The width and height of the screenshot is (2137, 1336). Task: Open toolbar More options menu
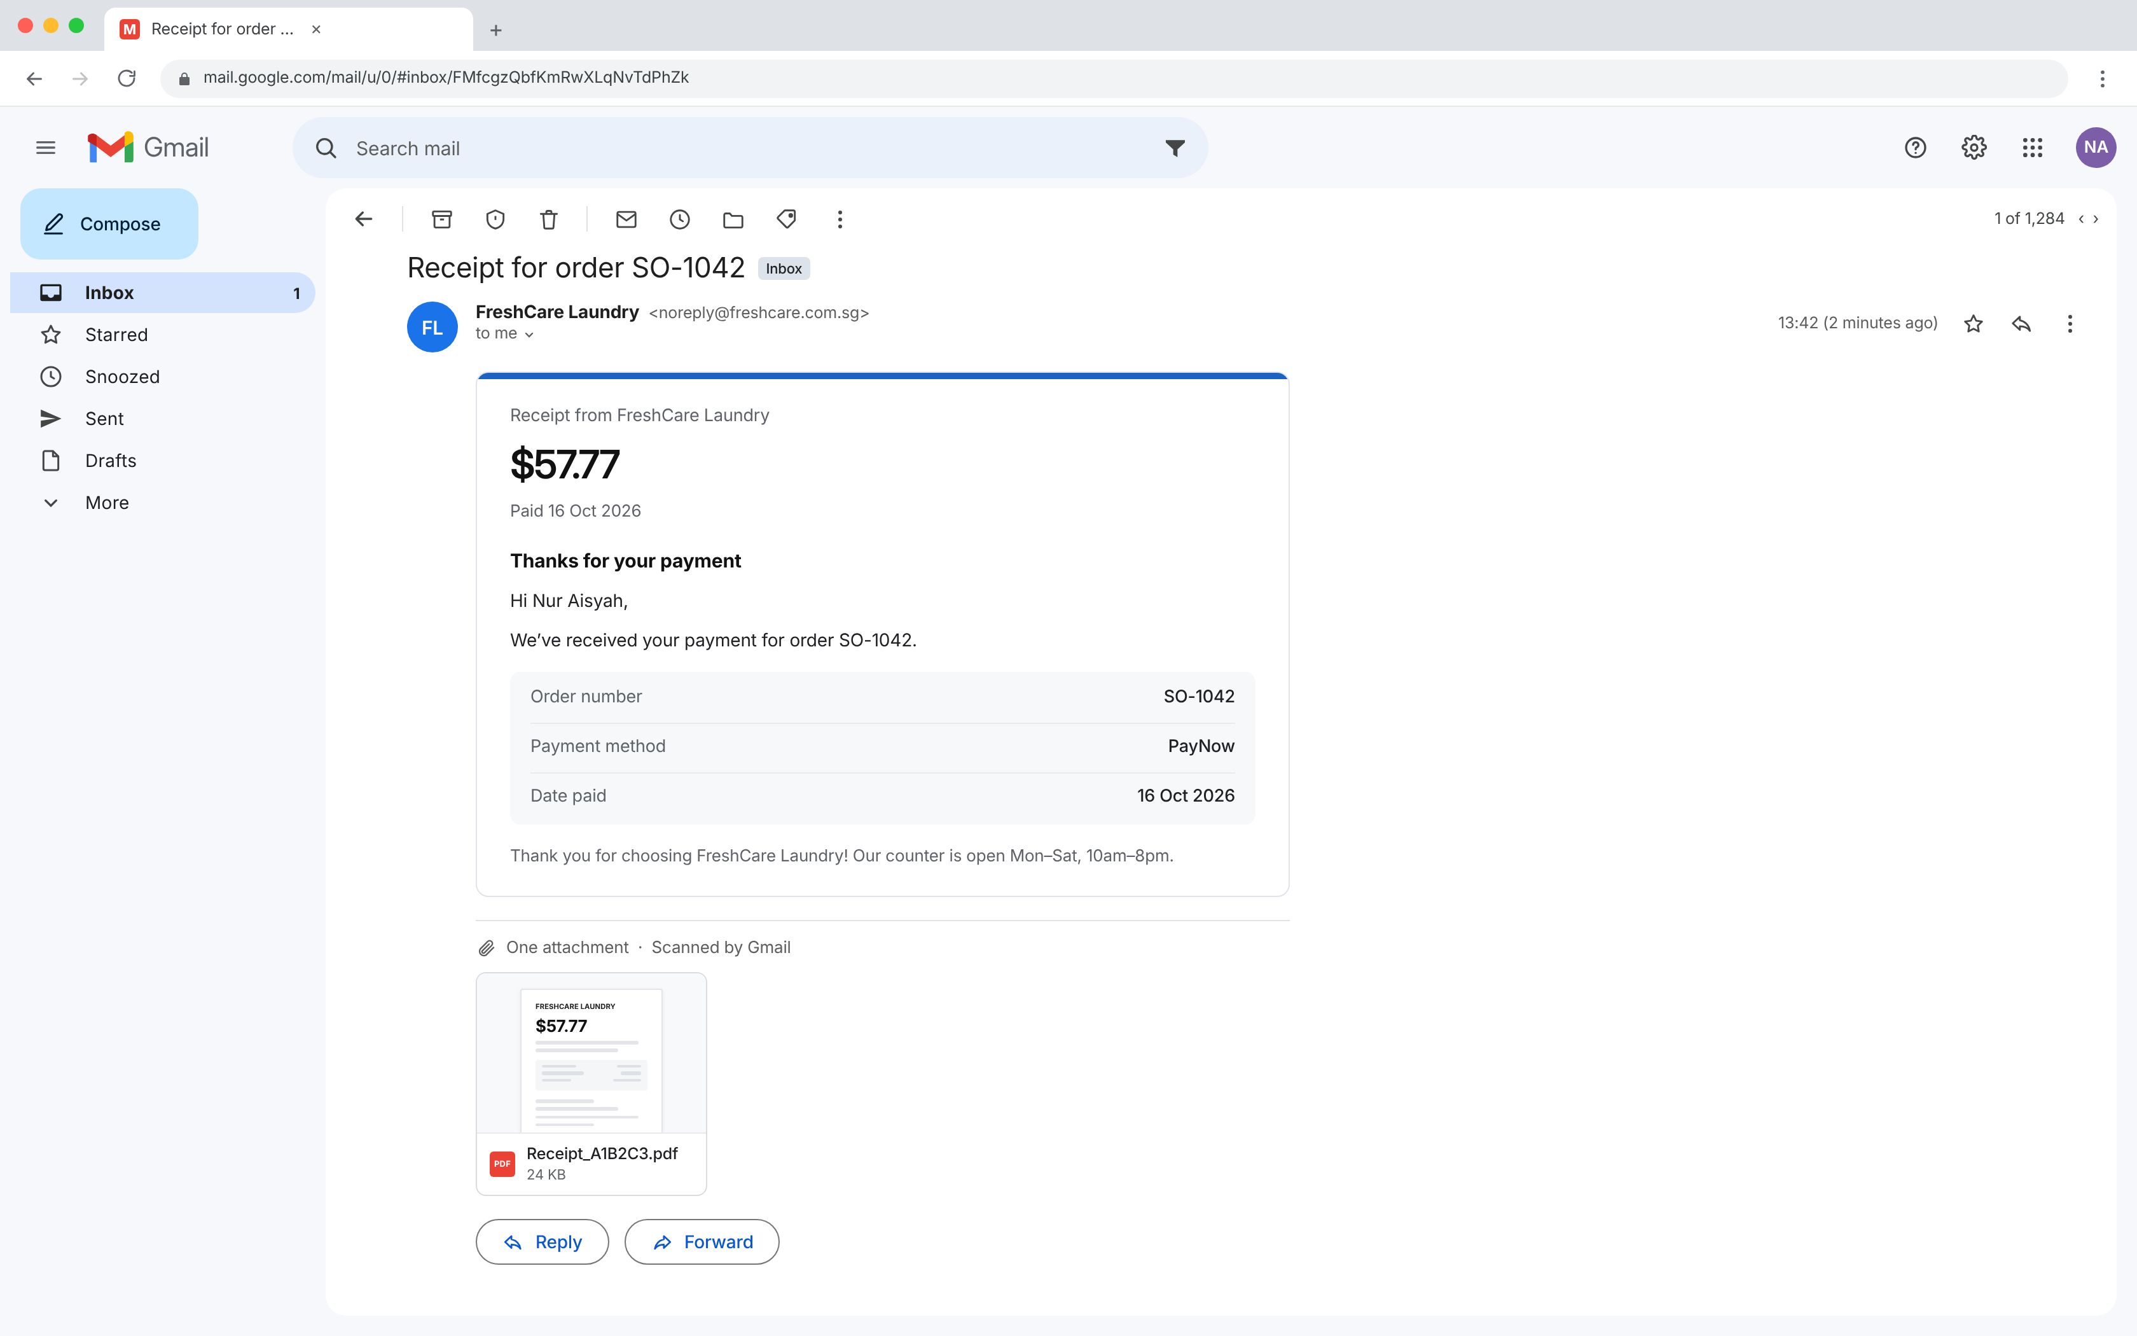click(x=840, y=219)
